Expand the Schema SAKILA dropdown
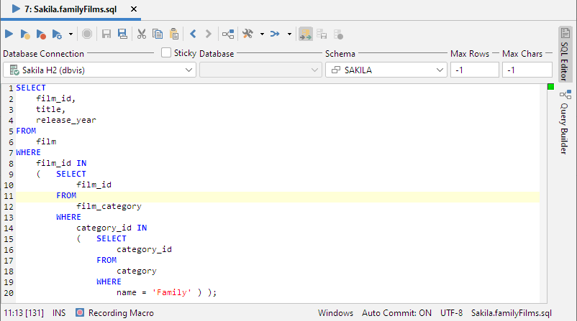This screenshot has width=577, height=321. [x=386, y=70]
